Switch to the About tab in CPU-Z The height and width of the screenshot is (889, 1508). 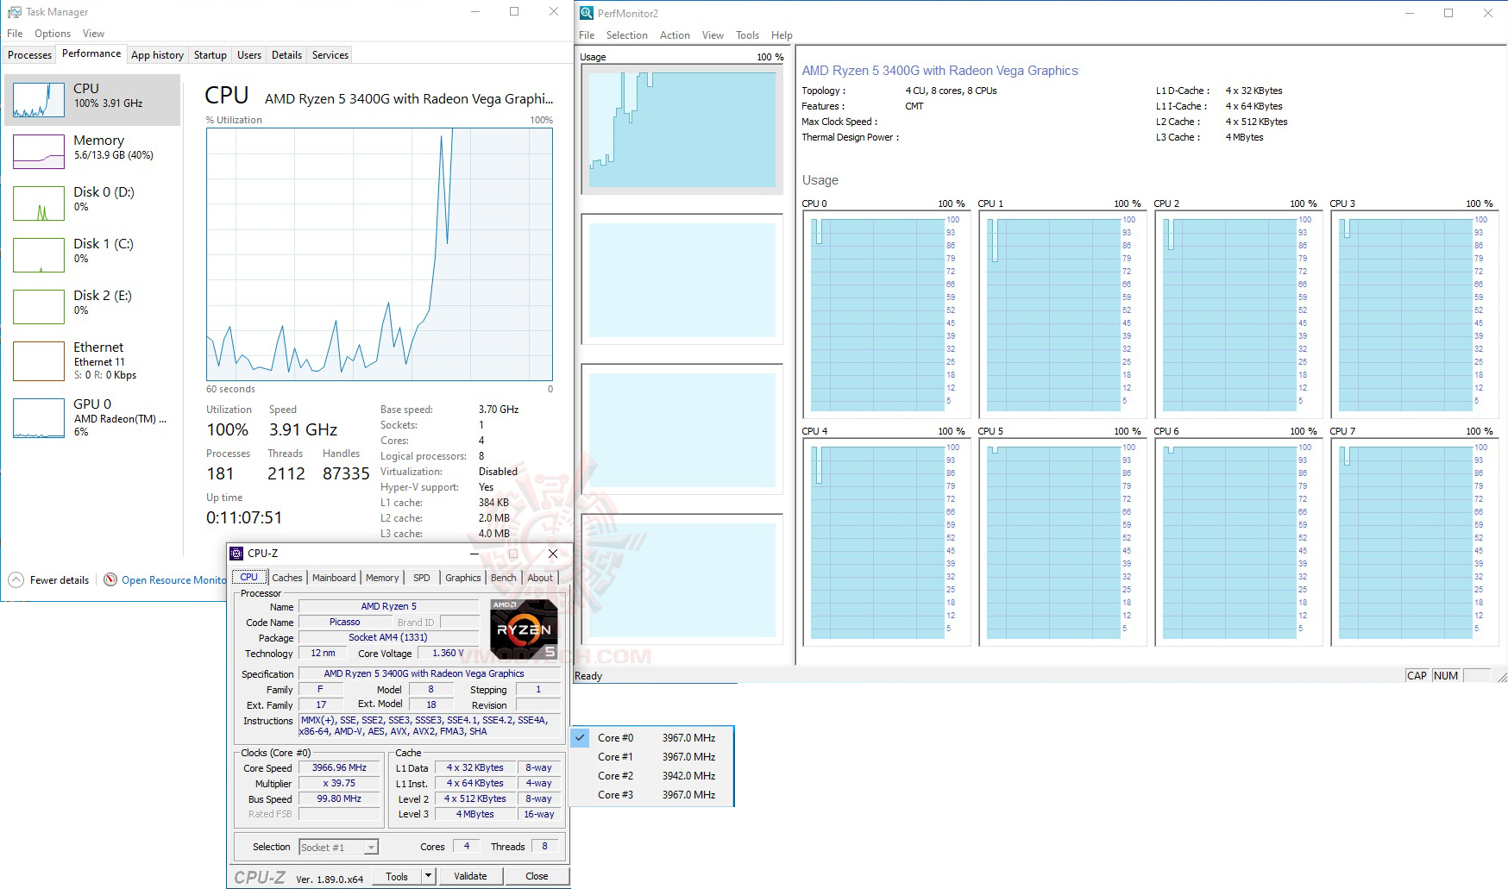tap(540, 578)
